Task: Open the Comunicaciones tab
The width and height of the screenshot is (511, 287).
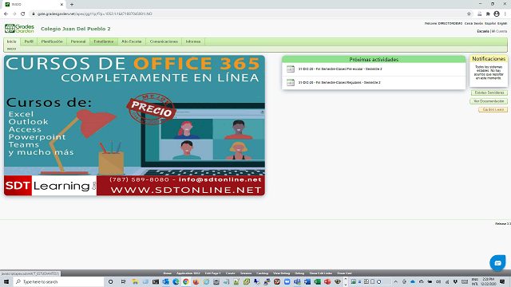Action: (164, 41)
